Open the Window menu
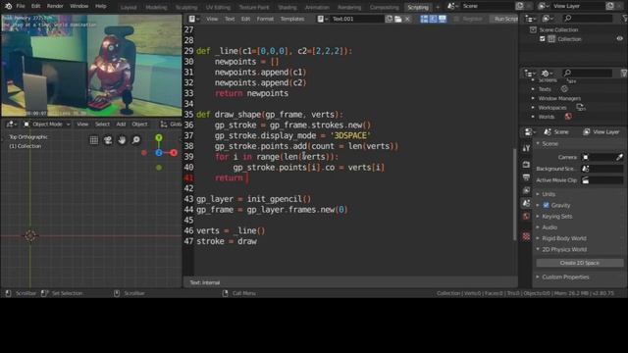This screenshot has width=628, height=353. point(78,6)
